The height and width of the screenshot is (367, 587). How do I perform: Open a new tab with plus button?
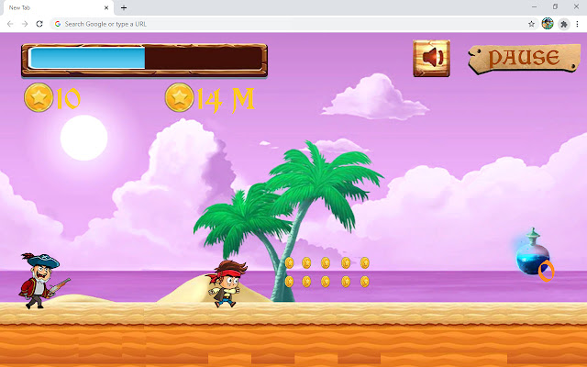click(x=124, y=7)
